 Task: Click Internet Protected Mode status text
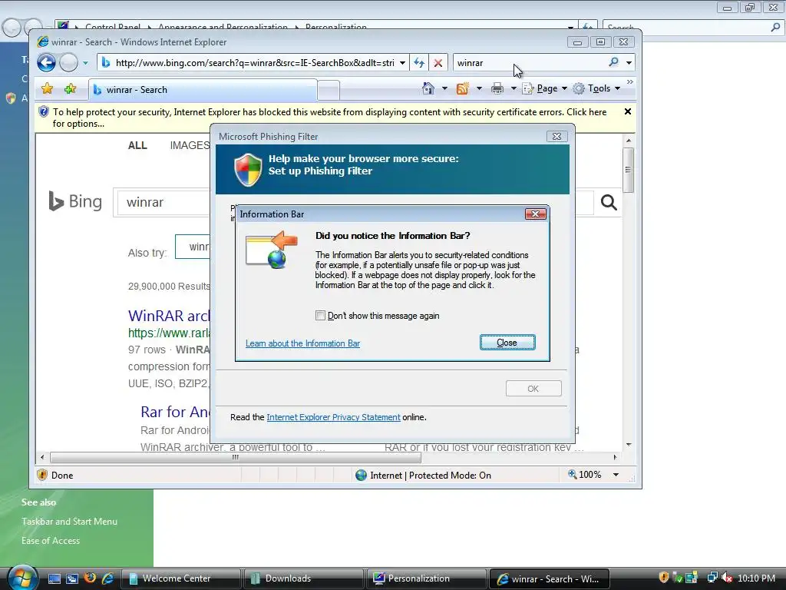pyautogui.click(x=430, y=476)
